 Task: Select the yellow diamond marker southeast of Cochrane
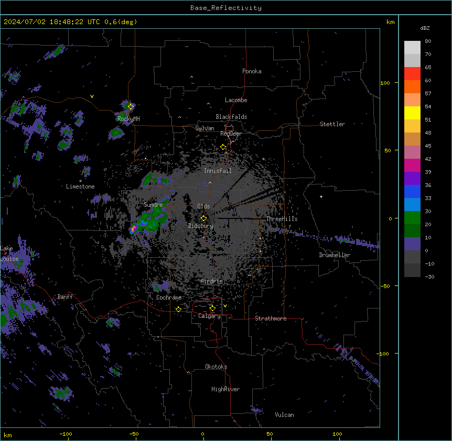pos(178,309)
